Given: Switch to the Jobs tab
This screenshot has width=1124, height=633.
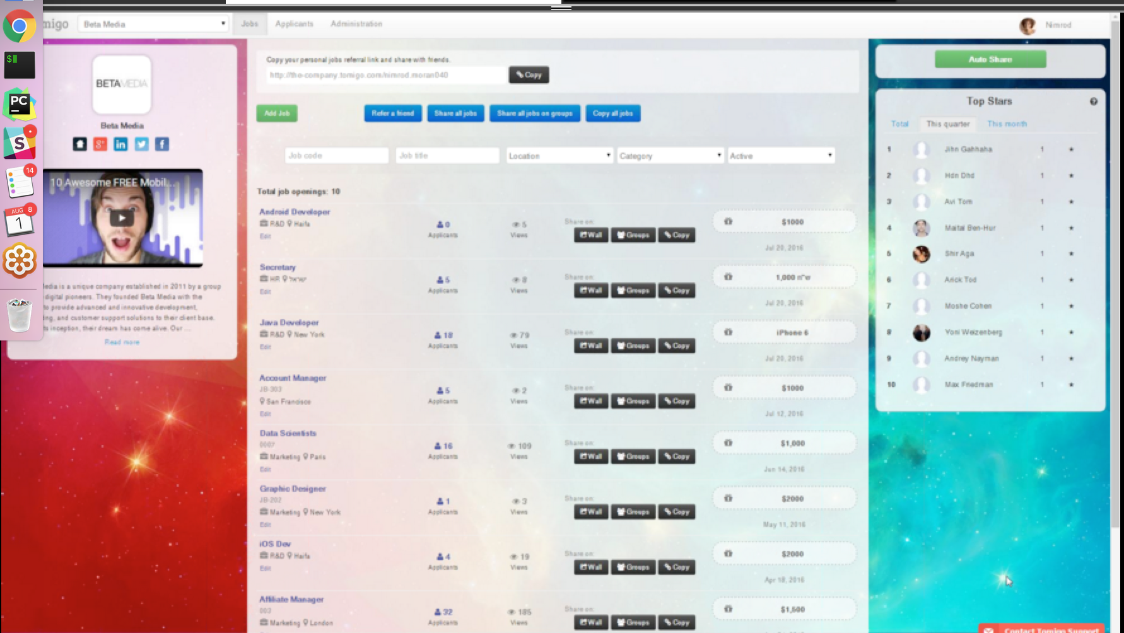Looking at the screenshot, I should point(250,24).
